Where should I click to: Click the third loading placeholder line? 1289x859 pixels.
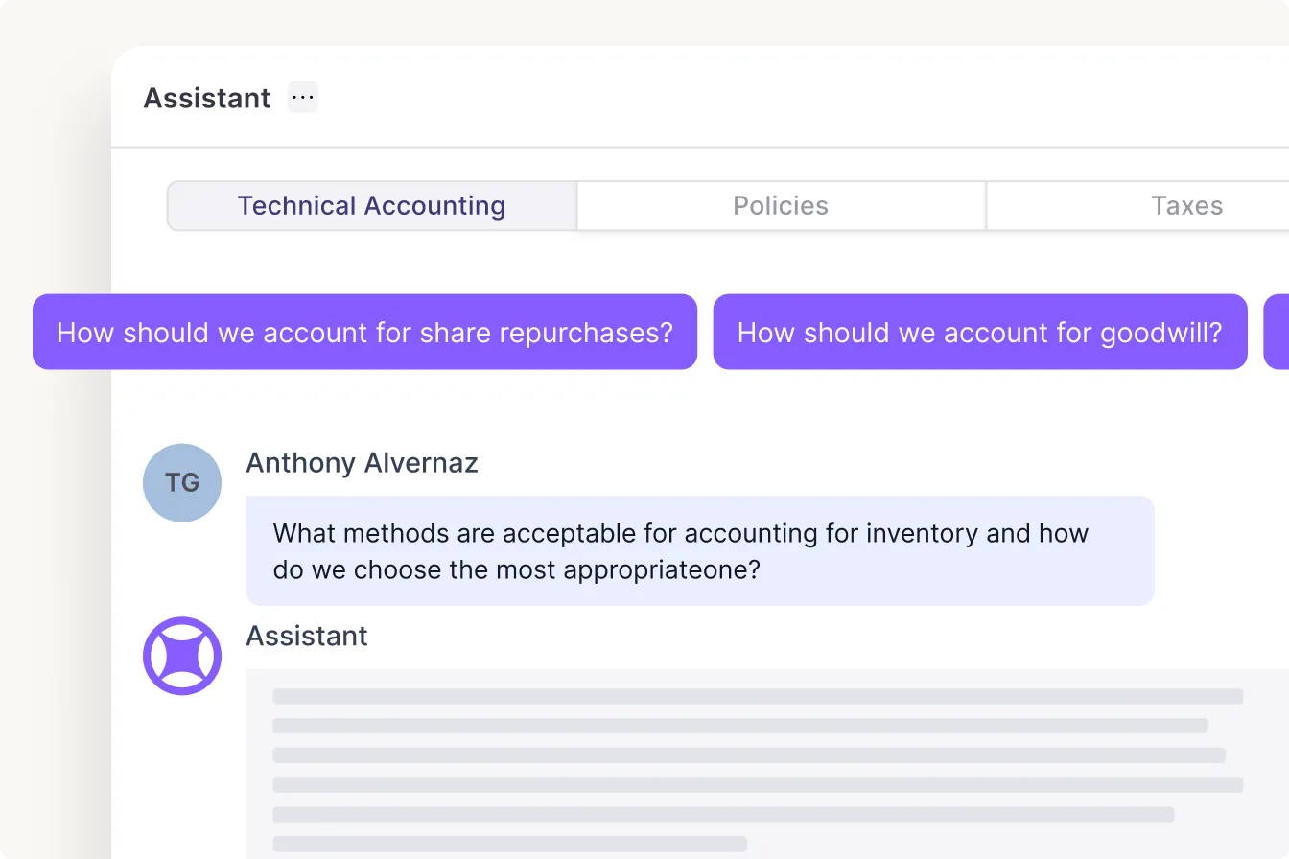point(748,755)
